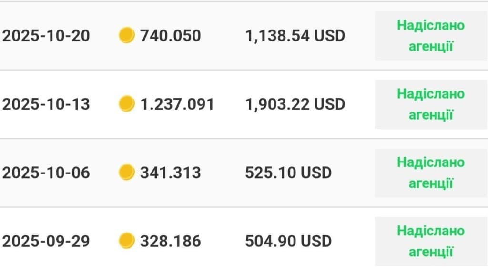Click the 1.237.091 coin value

click(x=177, y=104)
